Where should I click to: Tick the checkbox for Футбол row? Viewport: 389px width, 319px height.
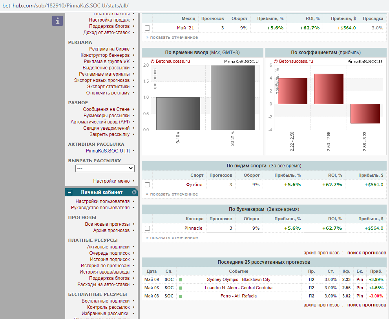click(147, 185)
